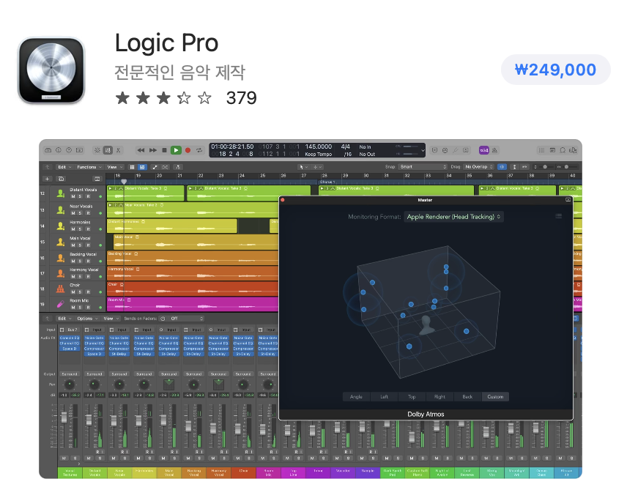Open the Snap dropdown set to Smart
The width and height of the screenshot is (627, 501).
423,167
